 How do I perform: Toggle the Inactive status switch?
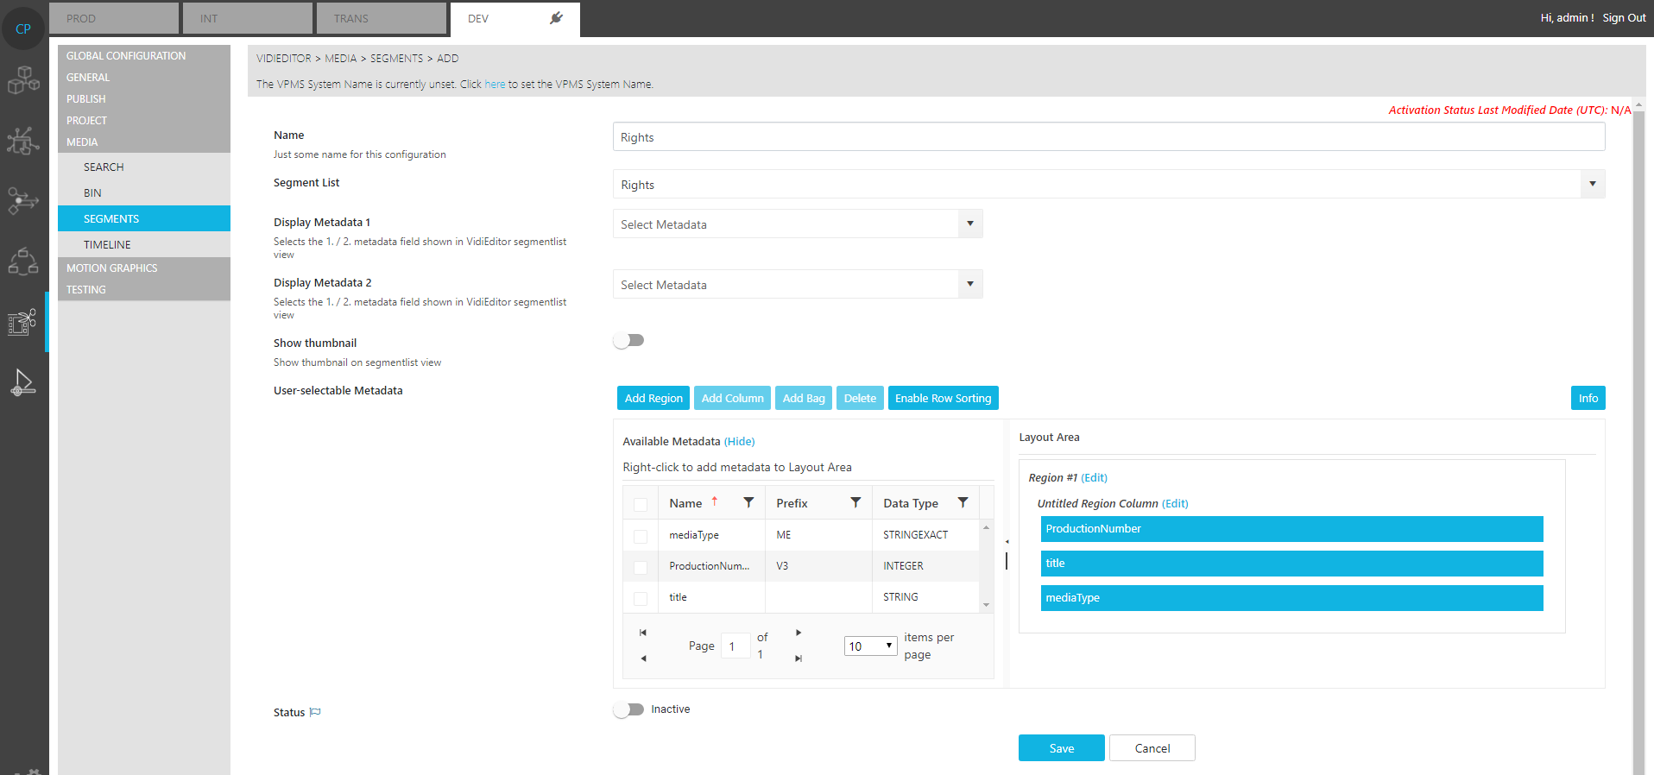click(628, 709)
